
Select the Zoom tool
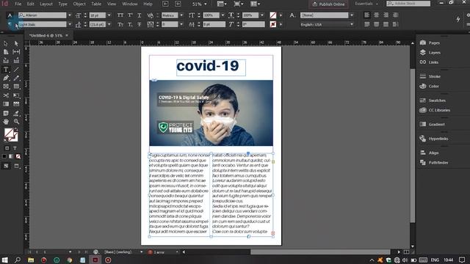pyautogui.click(x=16, y=122)
